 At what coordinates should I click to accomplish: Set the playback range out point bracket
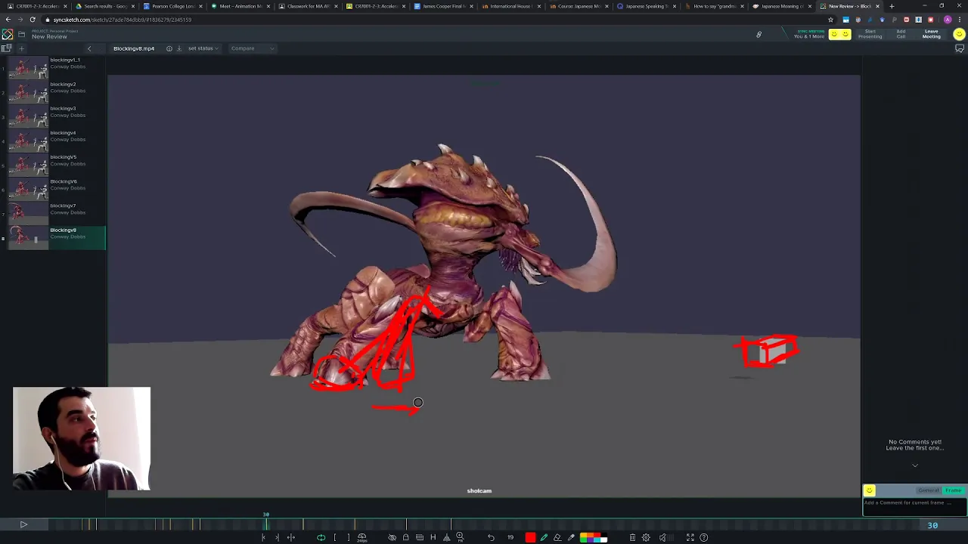(x=348, y=537)
